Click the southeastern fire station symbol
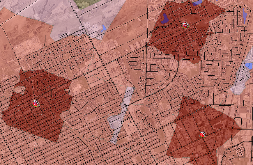This screenshot has width=253, height=165. (203, 134)
